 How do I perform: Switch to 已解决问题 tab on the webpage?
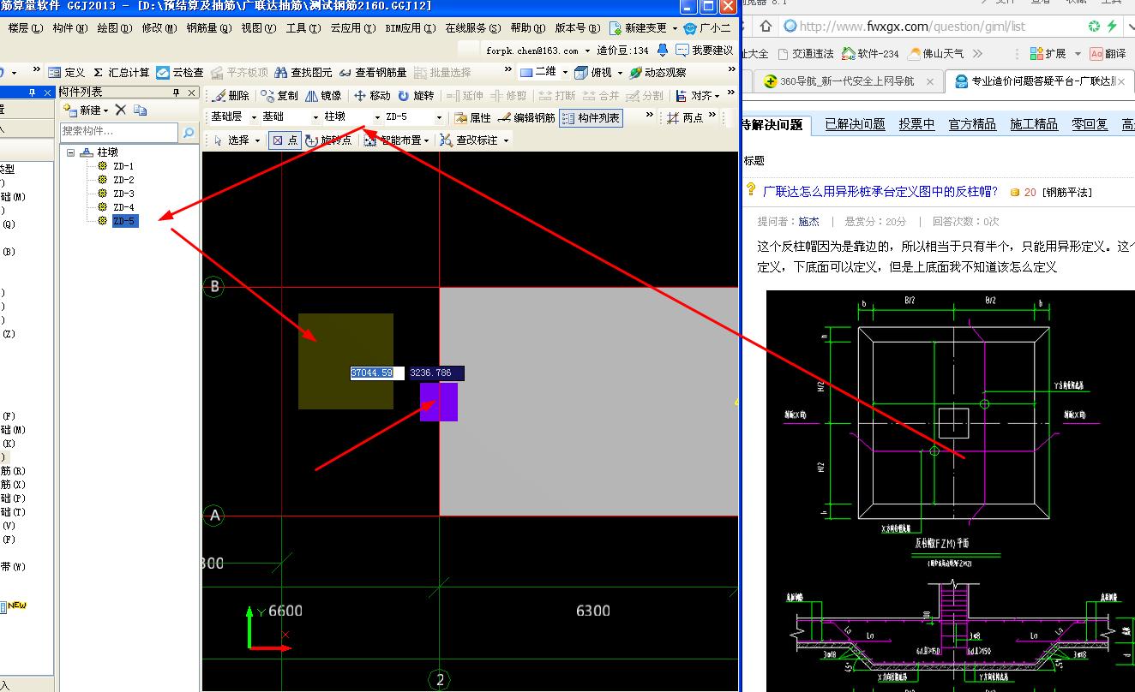855,124
